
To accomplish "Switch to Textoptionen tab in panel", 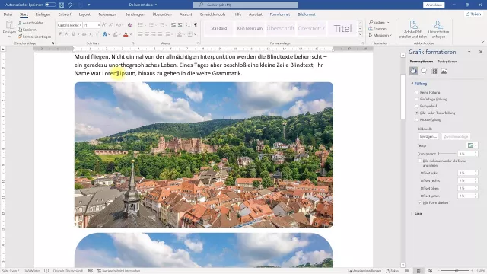I will click(447, 62).
